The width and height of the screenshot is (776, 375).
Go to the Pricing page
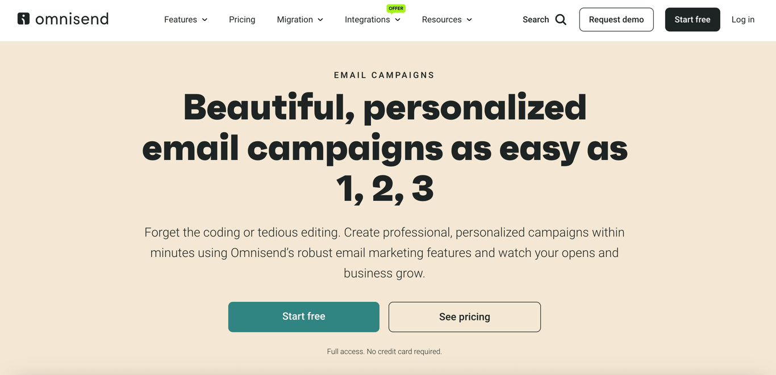[x=242, y=19]
